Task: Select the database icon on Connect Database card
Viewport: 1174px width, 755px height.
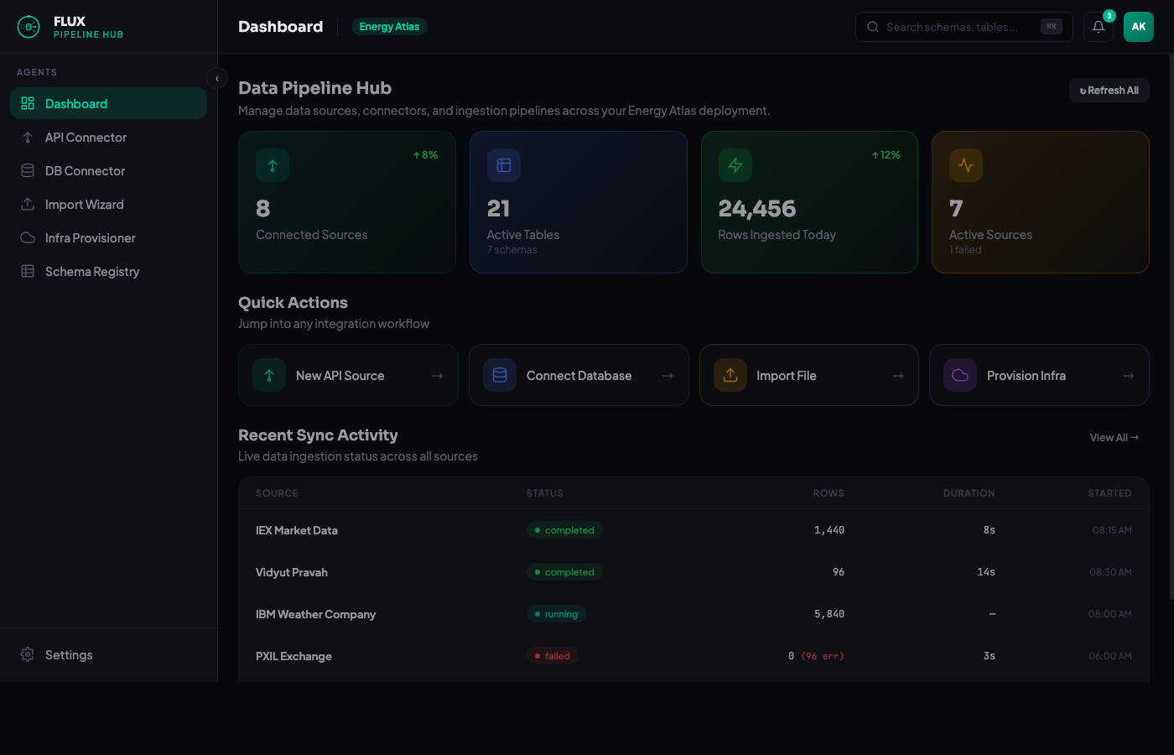Action: pyautogui.click(x=499, y=375)
